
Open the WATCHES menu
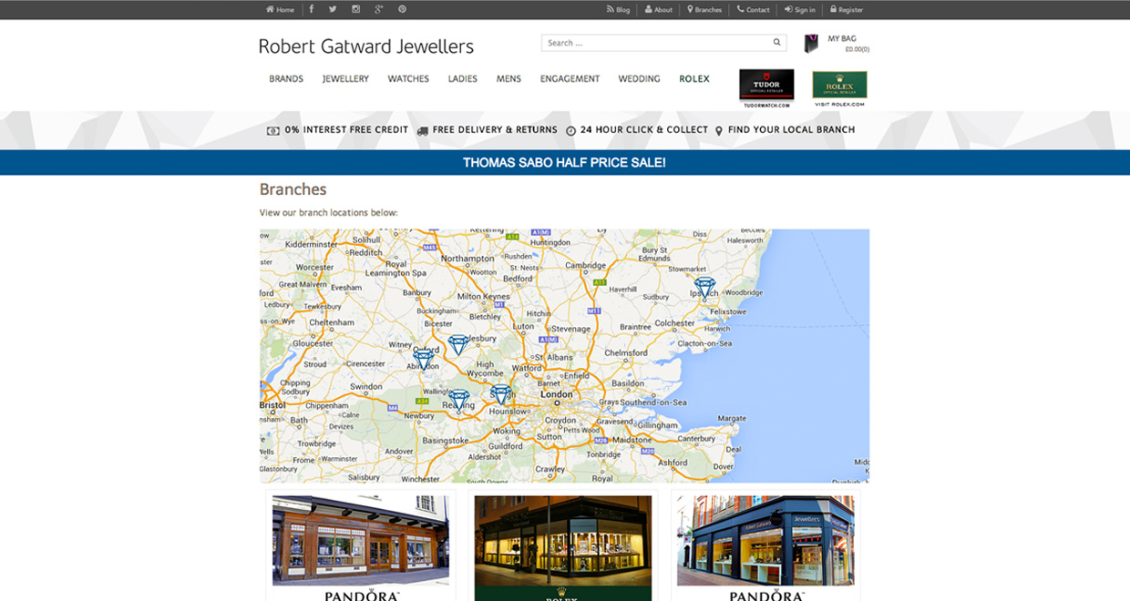[x=408, y=79]
